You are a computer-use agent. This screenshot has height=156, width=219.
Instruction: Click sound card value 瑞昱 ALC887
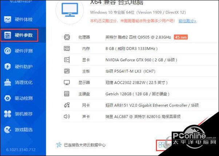click(143, 117)
